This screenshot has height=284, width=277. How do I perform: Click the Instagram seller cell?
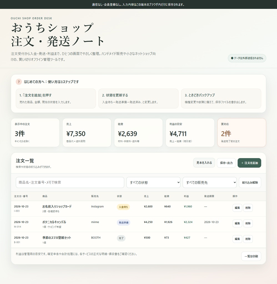[x=97, y=206]
